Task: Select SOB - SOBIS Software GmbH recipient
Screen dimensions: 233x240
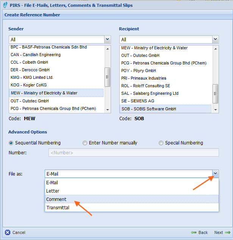Action: pos(166,109)
